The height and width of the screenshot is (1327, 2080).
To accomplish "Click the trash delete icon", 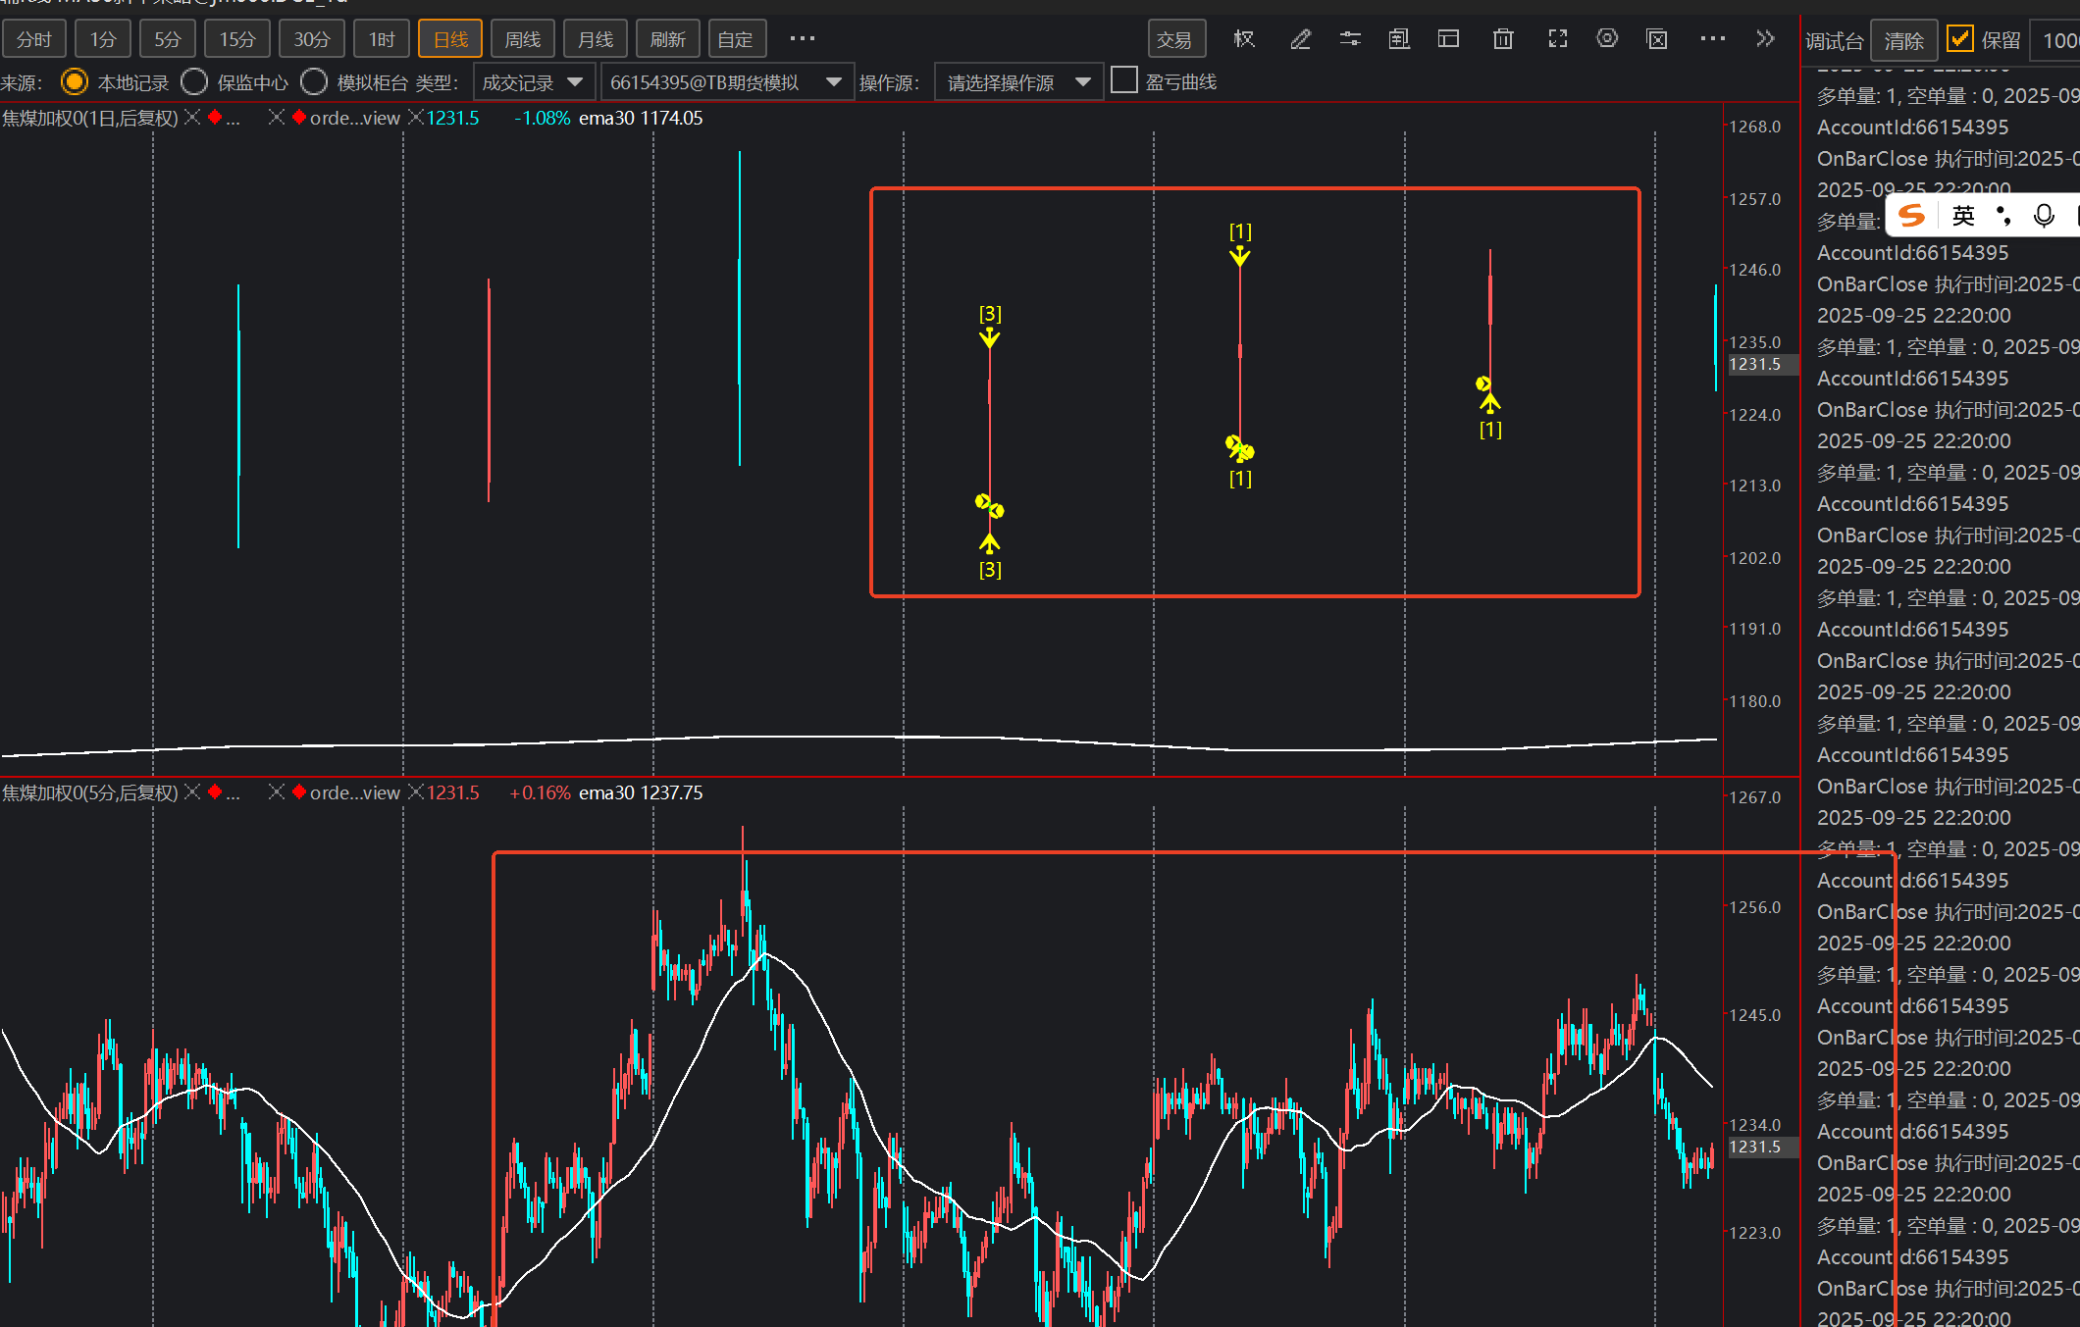I will (x=1502, y=39).
